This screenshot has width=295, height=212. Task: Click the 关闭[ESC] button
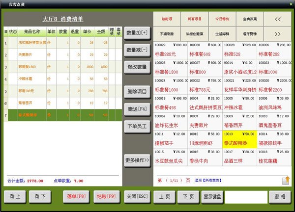137,197
